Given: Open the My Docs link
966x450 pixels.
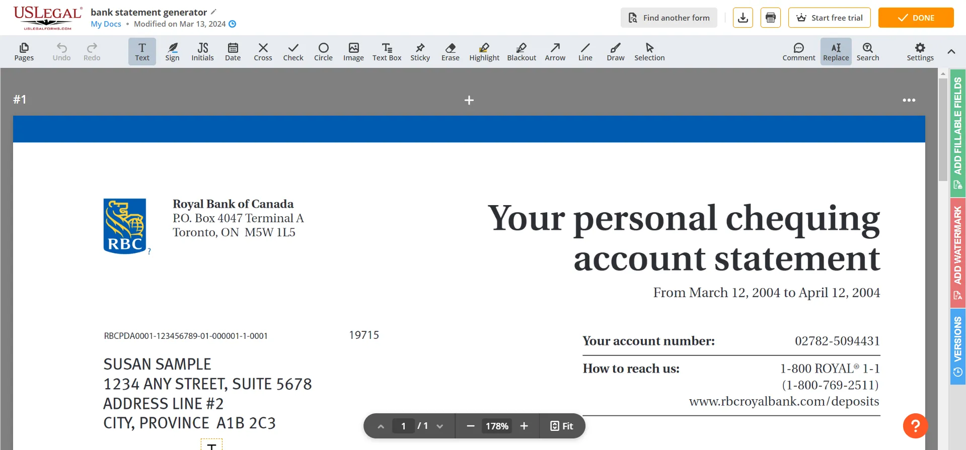Looking at the screenshot, I should (x=106, y=24).
